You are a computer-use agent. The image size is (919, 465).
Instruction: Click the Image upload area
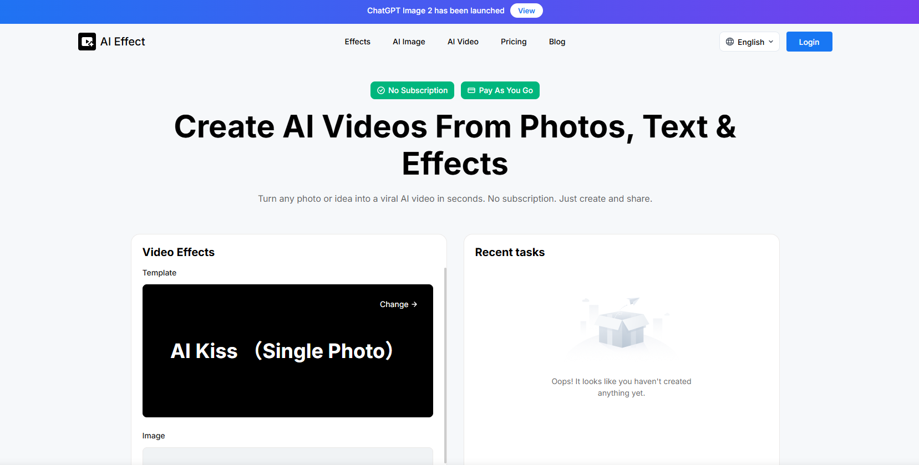[287, 456]
